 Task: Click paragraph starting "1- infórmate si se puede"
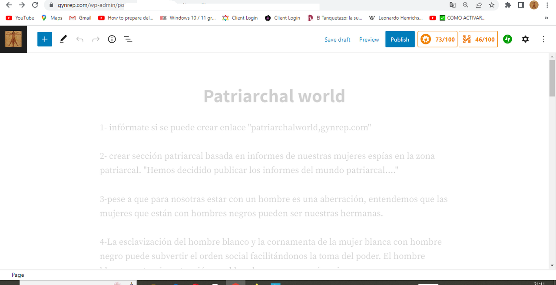[x=235, y=128]
